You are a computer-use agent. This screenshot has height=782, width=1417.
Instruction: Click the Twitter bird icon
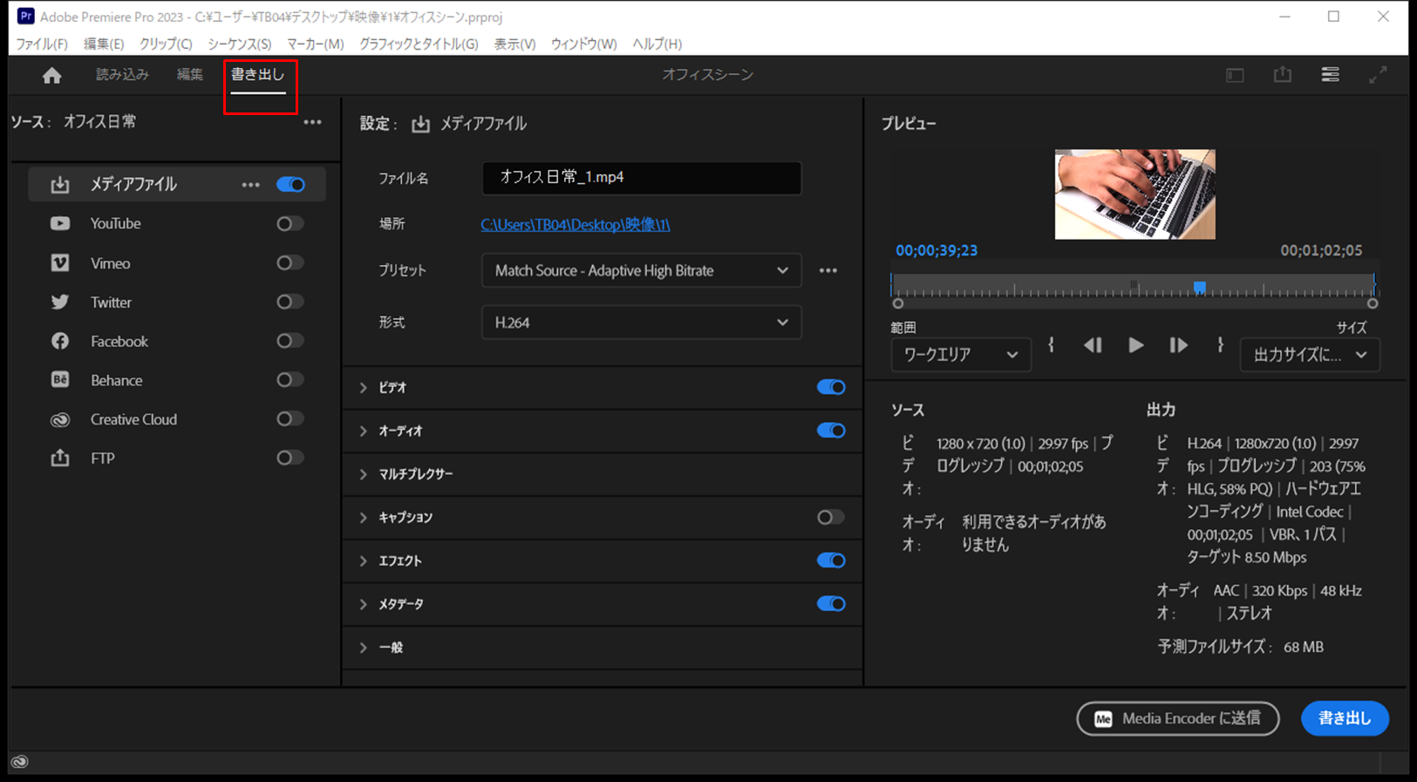tap(59, 303)
